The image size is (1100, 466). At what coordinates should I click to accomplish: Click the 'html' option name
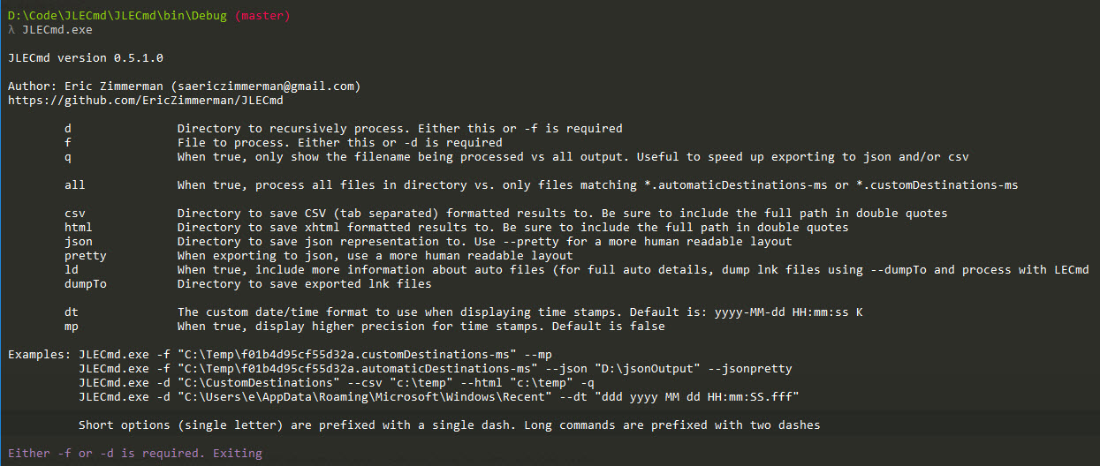[x=78, y=228]
